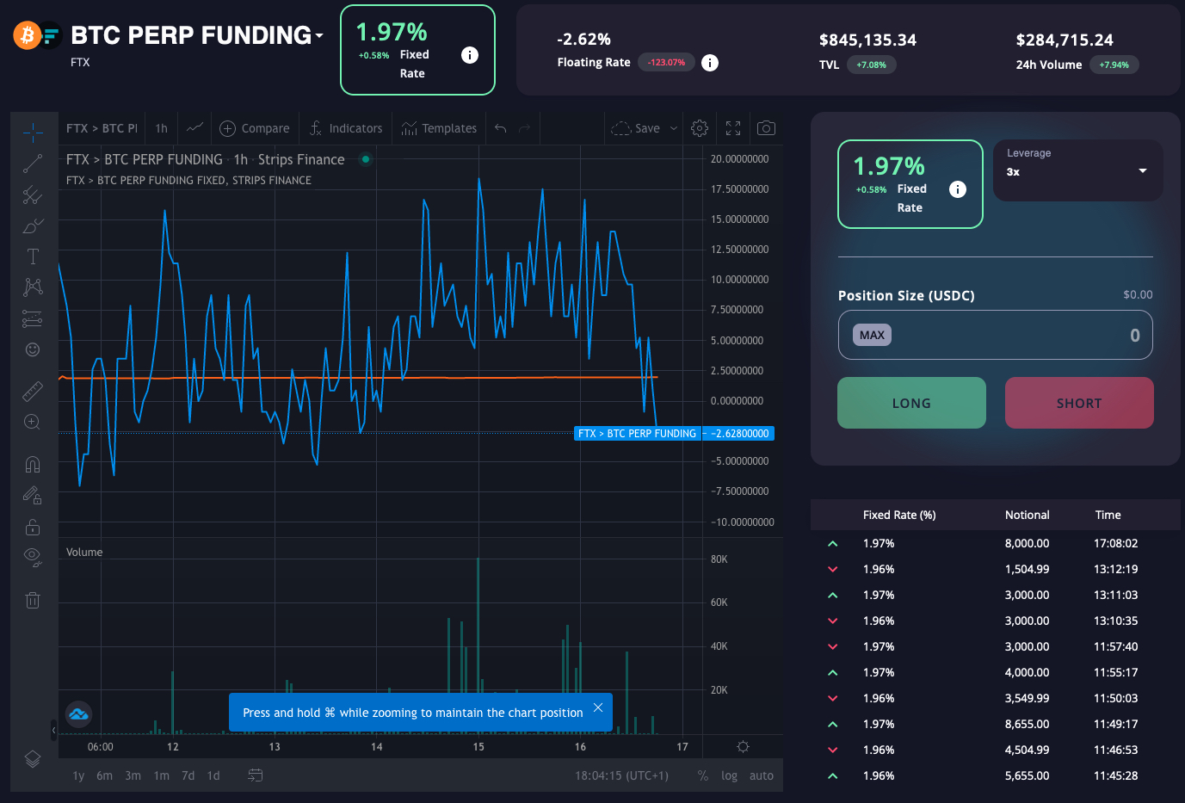Open the Indicators dialog

[x=346, y=128]
